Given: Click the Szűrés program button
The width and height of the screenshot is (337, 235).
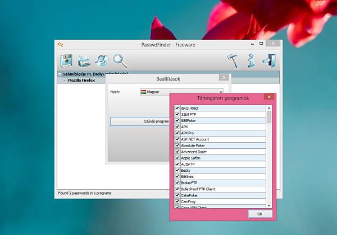Looking at the screenshot, I should pyautogui.click(x=140, y=121).
